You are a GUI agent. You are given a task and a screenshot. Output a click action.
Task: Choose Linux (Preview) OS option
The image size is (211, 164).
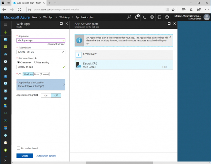41,74
